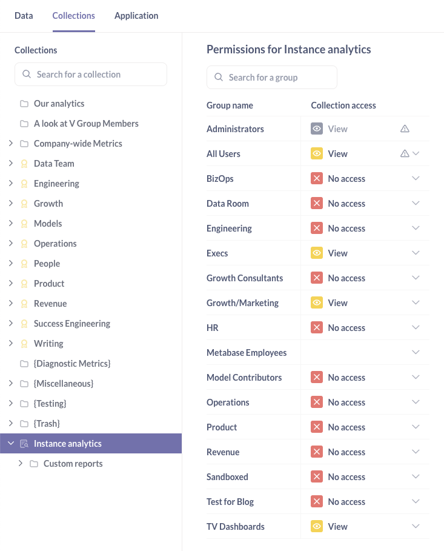Open the Application tab
This screenshot has width=444, height=551.
[136, 15]
